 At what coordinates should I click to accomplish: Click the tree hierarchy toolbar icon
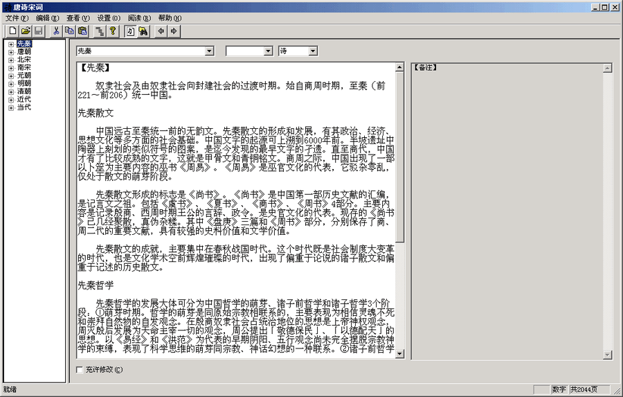point(100,31)
